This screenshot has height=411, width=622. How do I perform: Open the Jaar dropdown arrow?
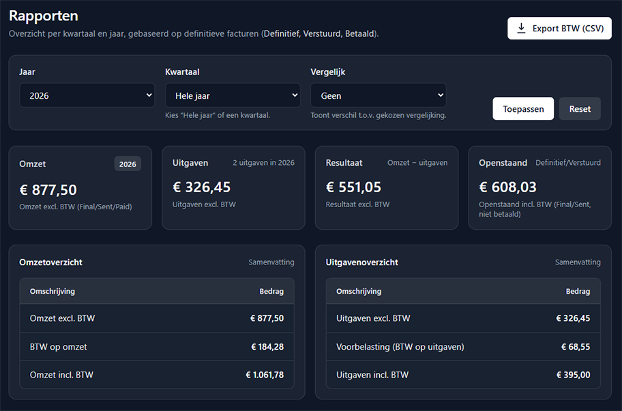[x=149, y=95]
